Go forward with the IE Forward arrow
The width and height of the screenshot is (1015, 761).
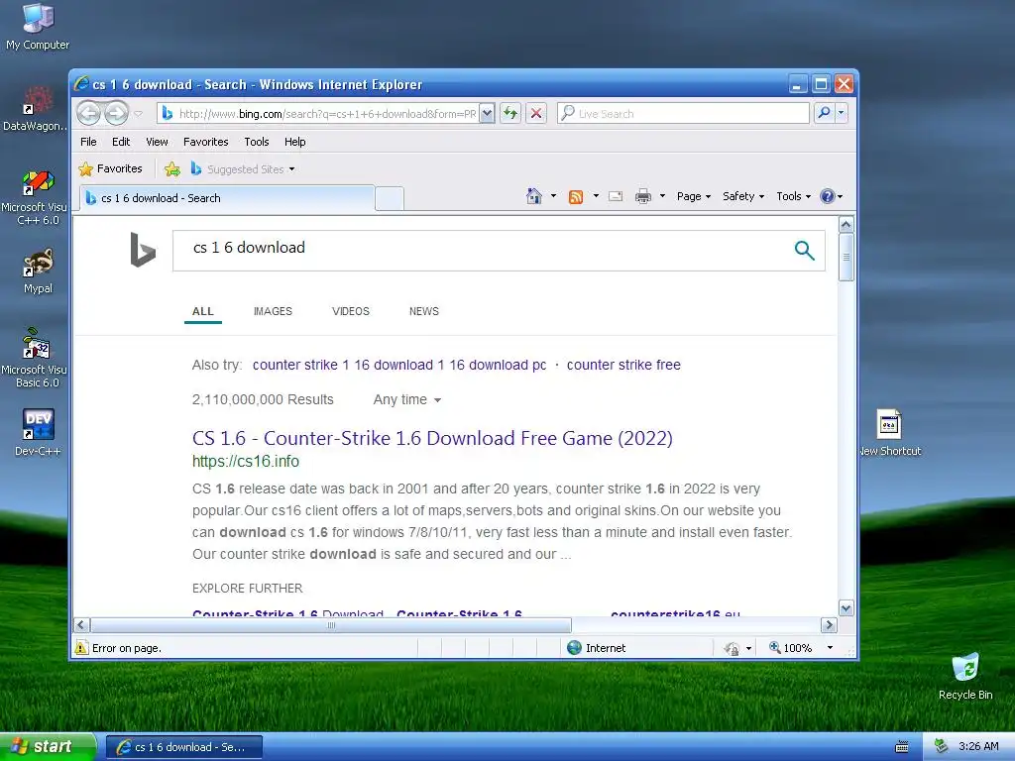point(117,114)
